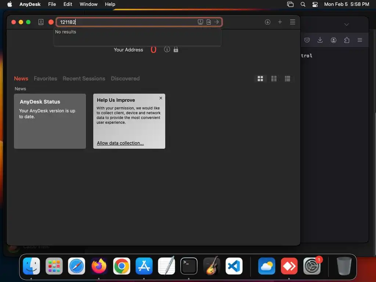Open Firefox from the Dock

pos(99,266)
